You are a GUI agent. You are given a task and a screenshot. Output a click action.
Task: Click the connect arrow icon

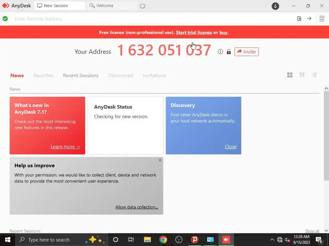[x=309, y=19]
